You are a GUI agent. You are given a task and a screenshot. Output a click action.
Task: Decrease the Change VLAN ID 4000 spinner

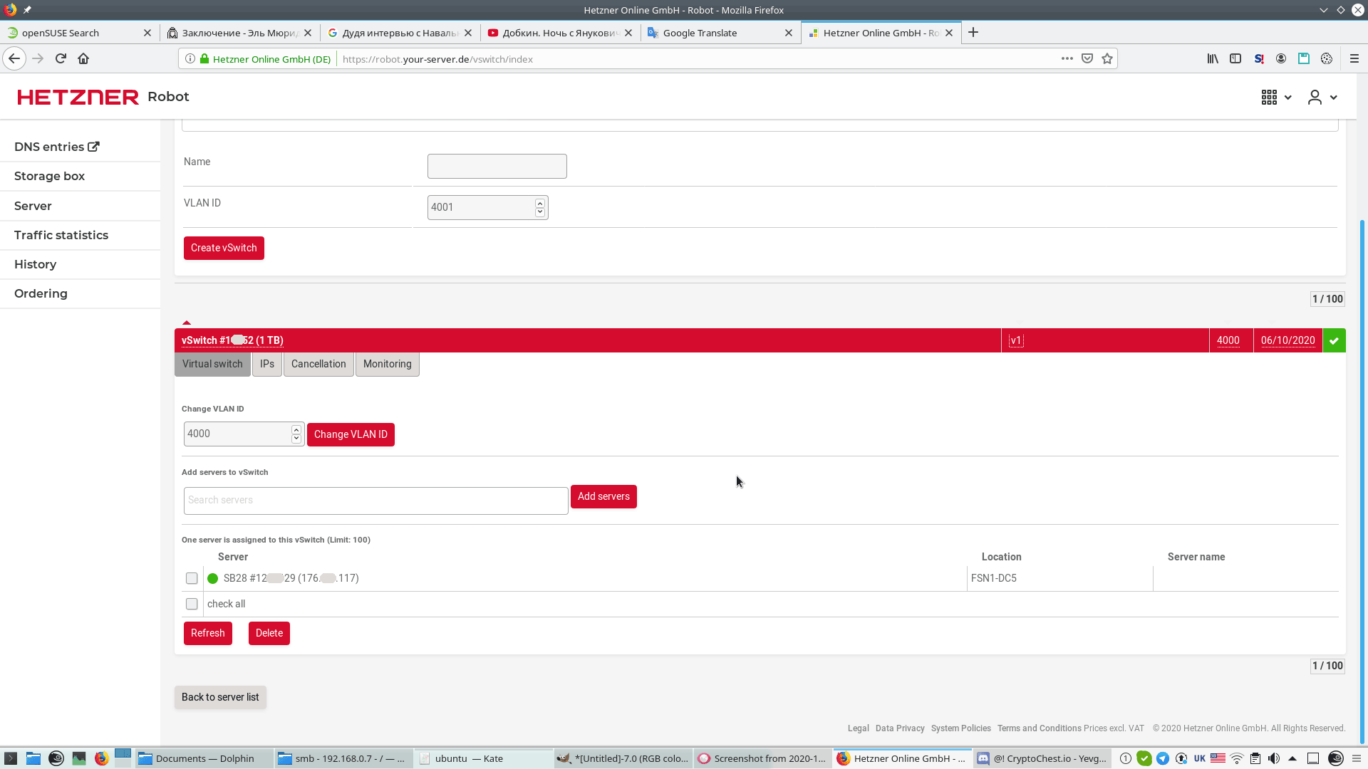pyautogui.click(x=296, y=439)
